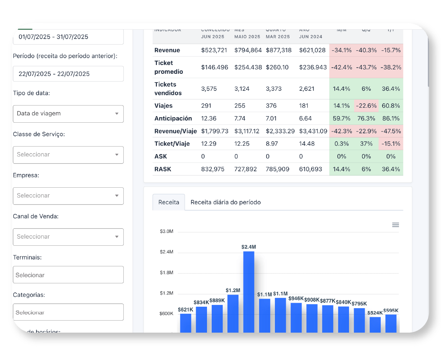Select the tallest $2.4M revenue bar
This screenshot has width=441, height=356.
pos(249,291)
